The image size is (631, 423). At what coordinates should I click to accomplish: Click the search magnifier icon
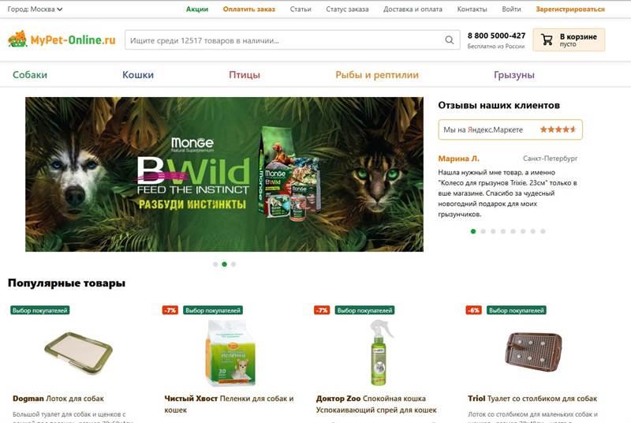(449, 39)
